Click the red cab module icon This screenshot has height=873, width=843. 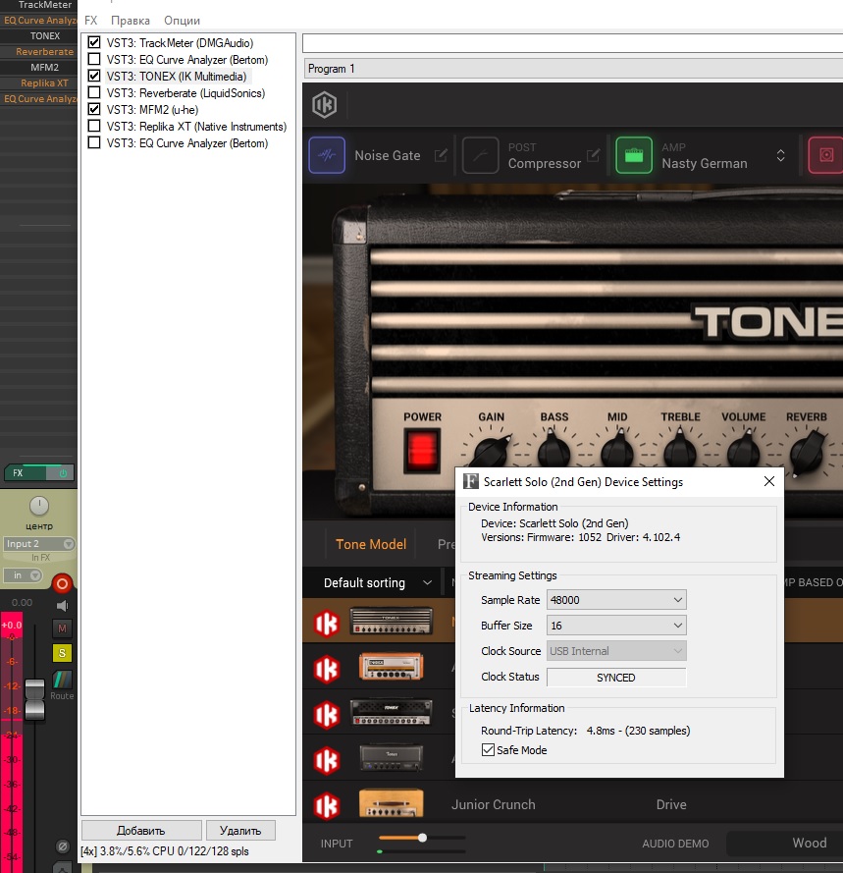tap(825, 155)
